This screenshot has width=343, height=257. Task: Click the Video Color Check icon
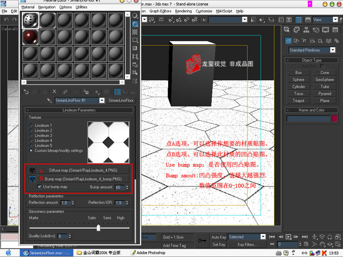[x=135, y=48]
